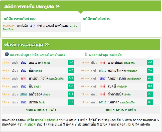Select opponent name นิวคาสเซิ่ล
The height and width of the screenshot is (132, 162).
[116, 94]
